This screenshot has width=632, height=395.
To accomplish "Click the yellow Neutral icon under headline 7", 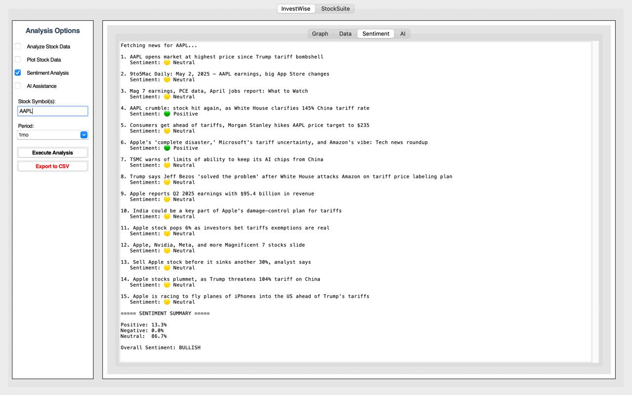I will point(167,165).
